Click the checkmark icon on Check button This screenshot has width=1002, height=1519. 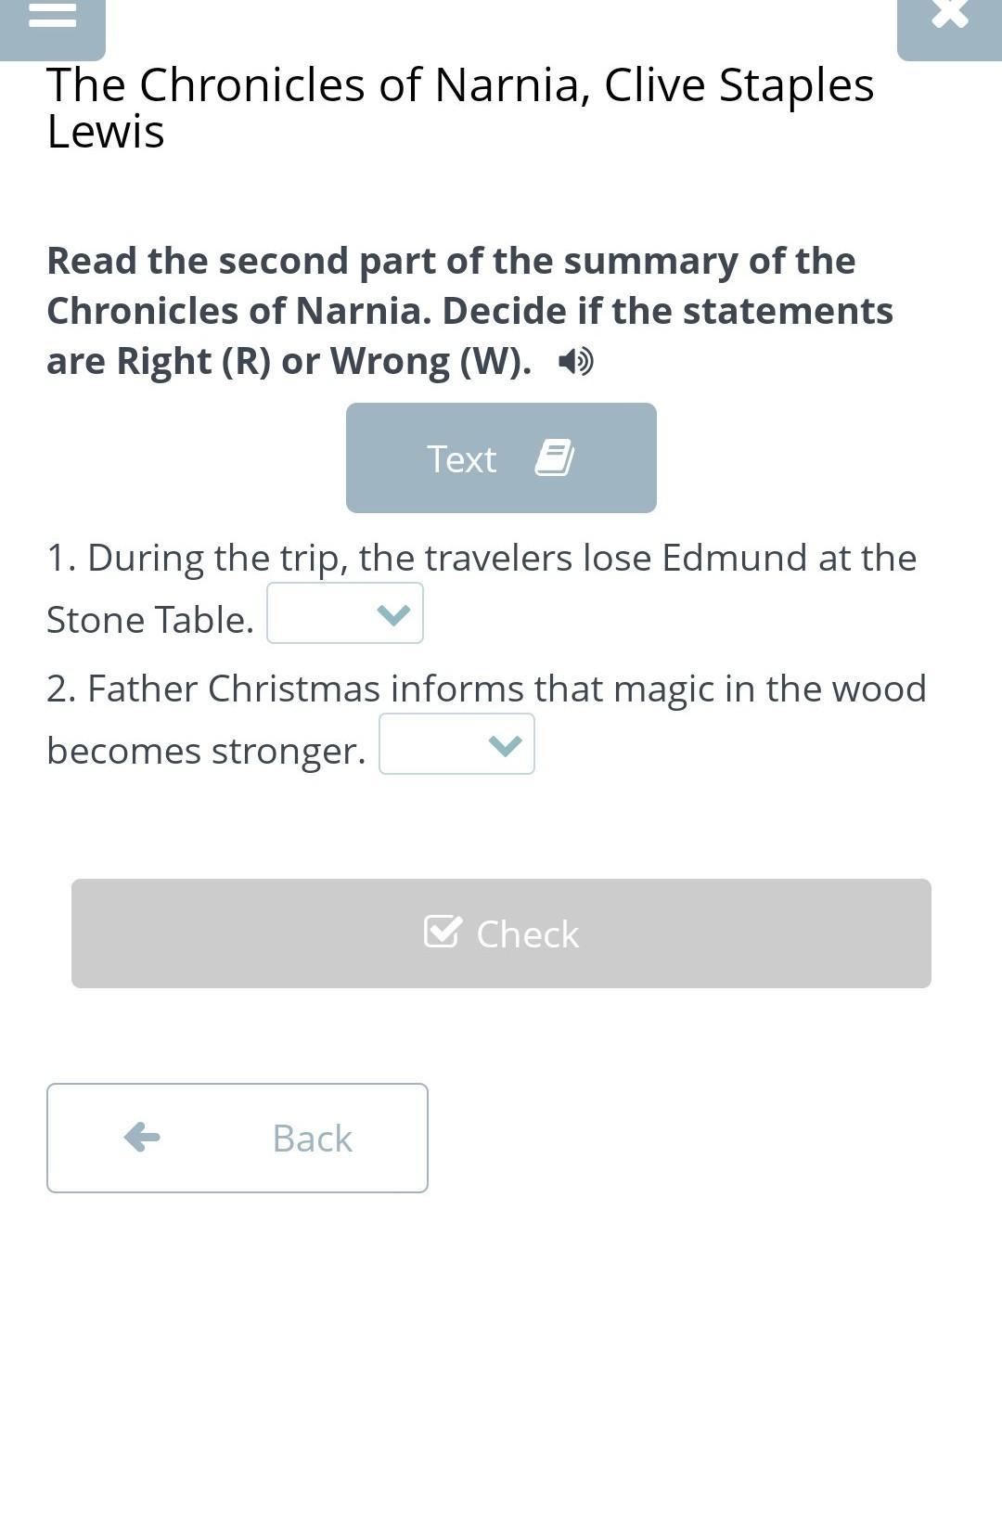(442, 932)
